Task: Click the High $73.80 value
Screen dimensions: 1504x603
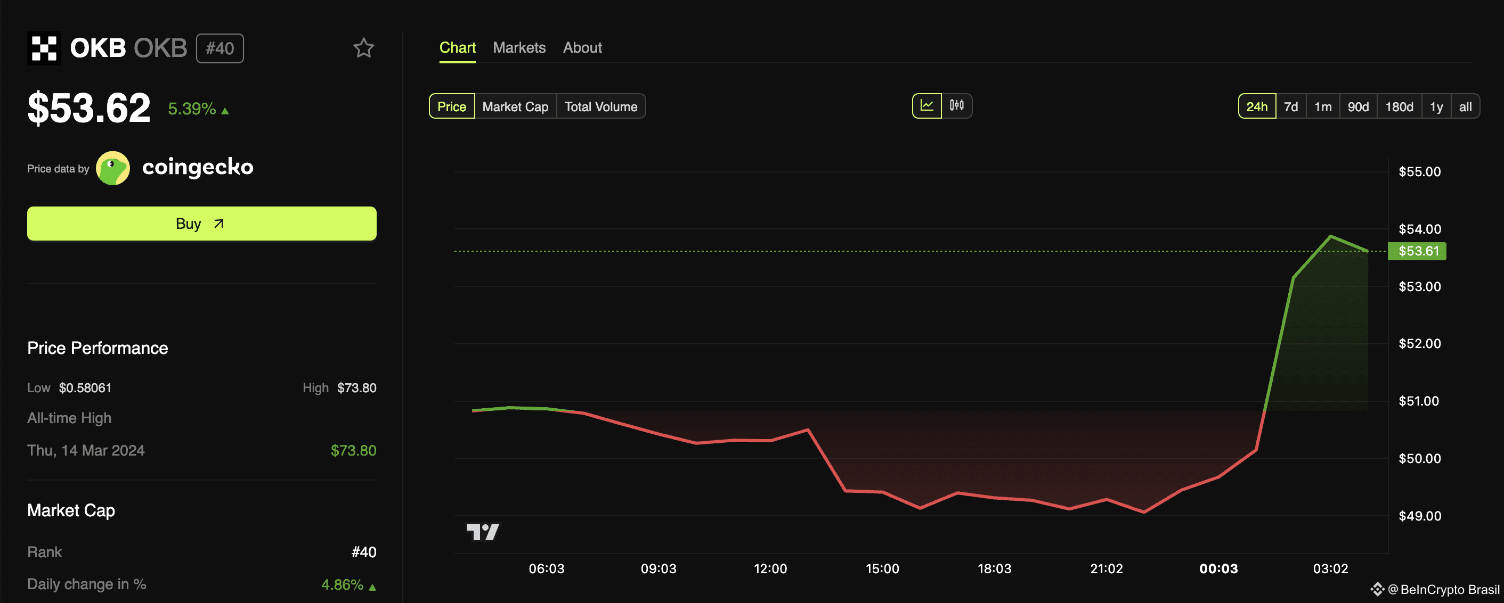Action: tap(357, 388)
